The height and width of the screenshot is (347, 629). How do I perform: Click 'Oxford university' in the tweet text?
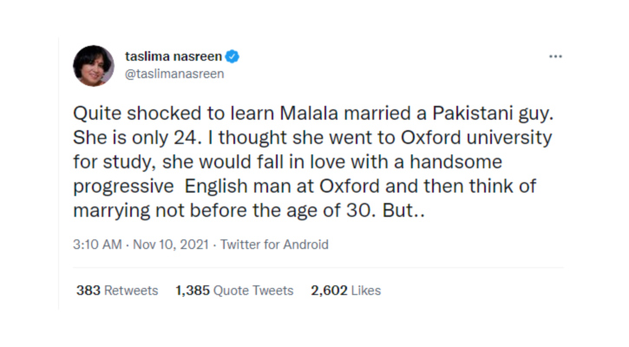(x=476, y=138)
